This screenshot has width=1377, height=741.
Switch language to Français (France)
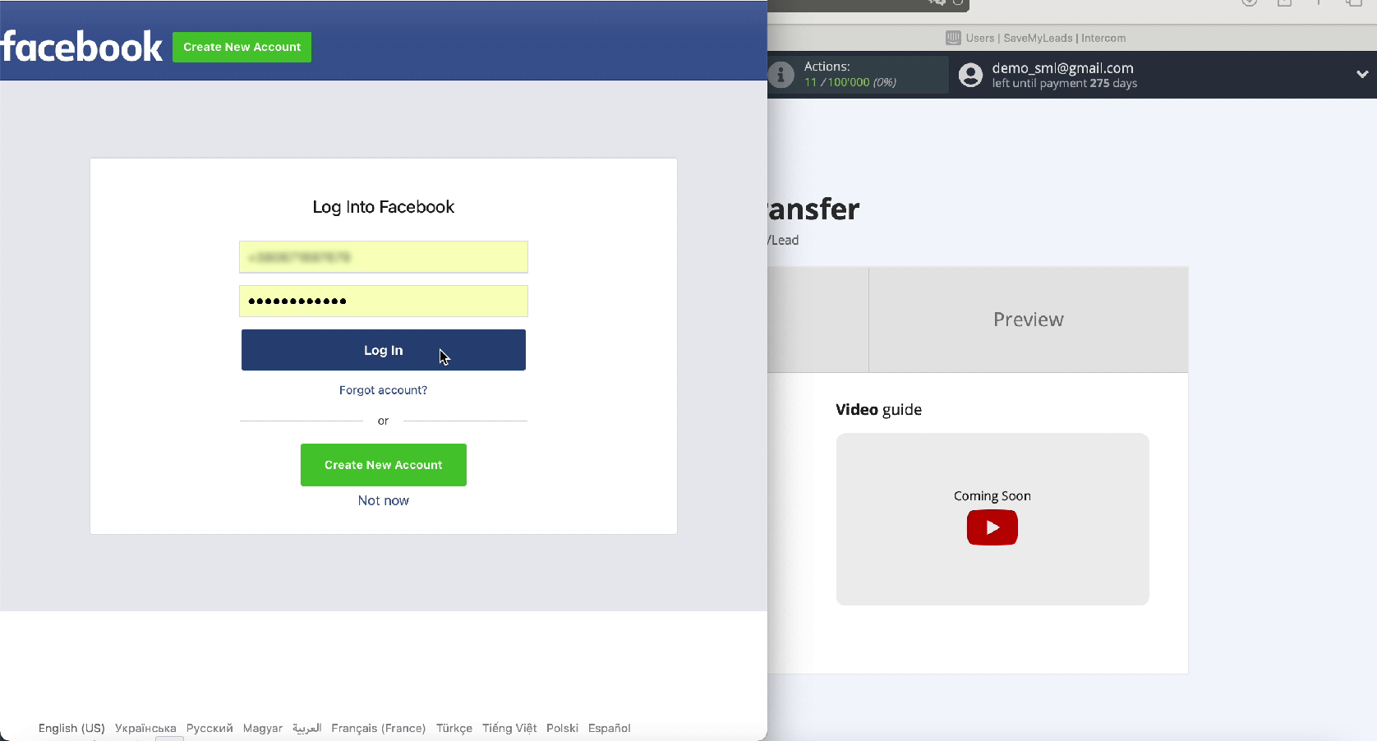[x=379, y=728]
